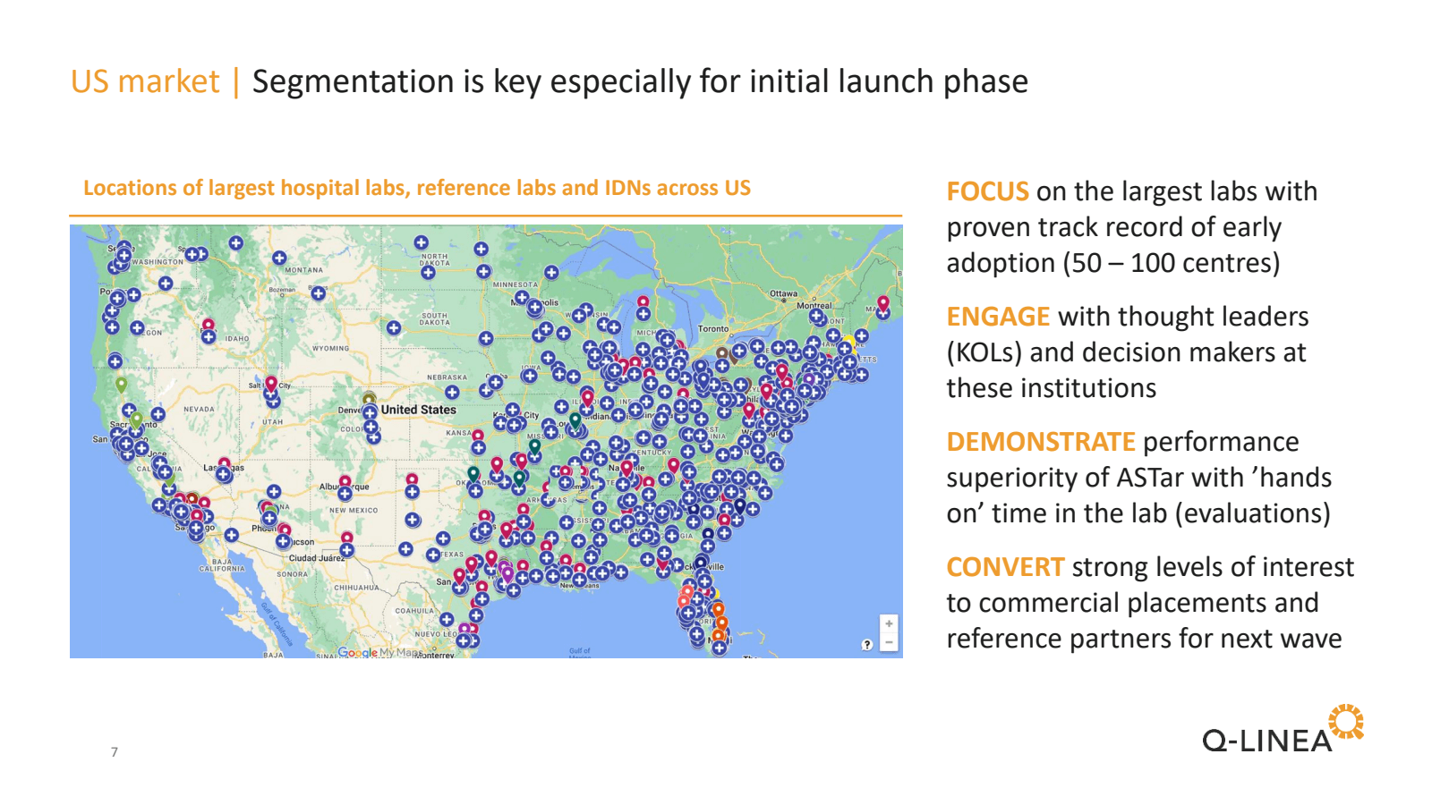This screenshot has height=805, width=1432.
Task: Click the Toronto map label
Action: pos(713,329)
